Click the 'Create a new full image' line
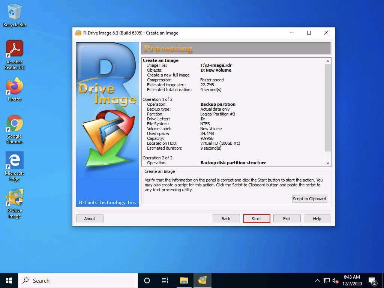This screenshot has height=288, width=384. 168,75
